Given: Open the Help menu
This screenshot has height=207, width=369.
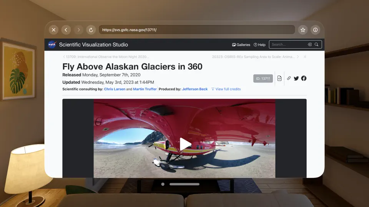Looking at the screenshot, I should click(259, 44).
